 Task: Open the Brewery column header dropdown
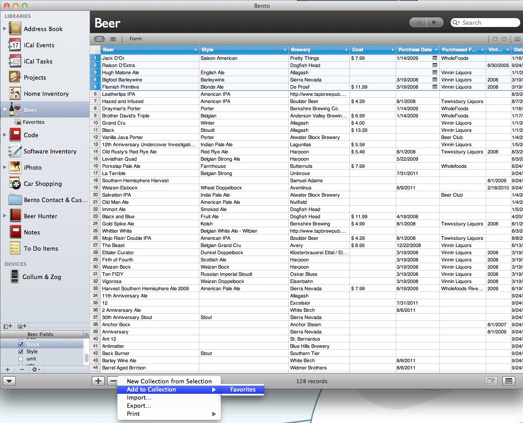tap(346, 50)
